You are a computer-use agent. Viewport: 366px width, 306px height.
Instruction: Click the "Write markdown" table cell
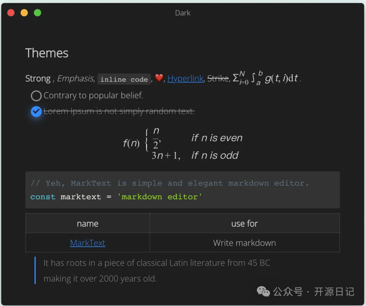(244, 243)
